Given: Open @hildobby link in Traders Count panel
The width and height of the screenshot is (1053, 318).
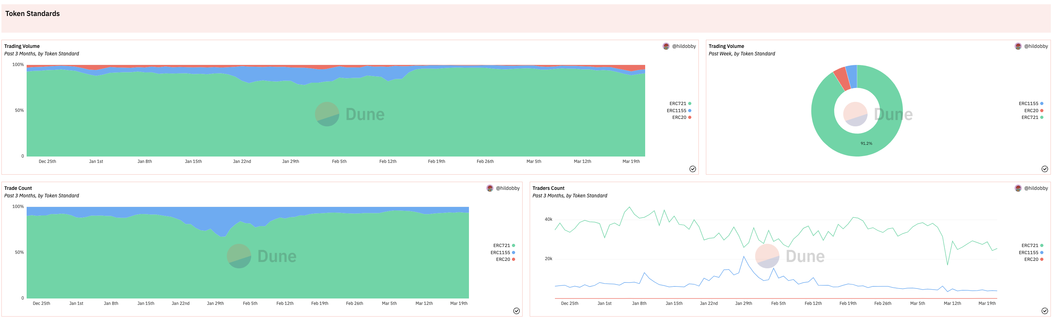Looking at the screenshot, I should point(1036,188).
